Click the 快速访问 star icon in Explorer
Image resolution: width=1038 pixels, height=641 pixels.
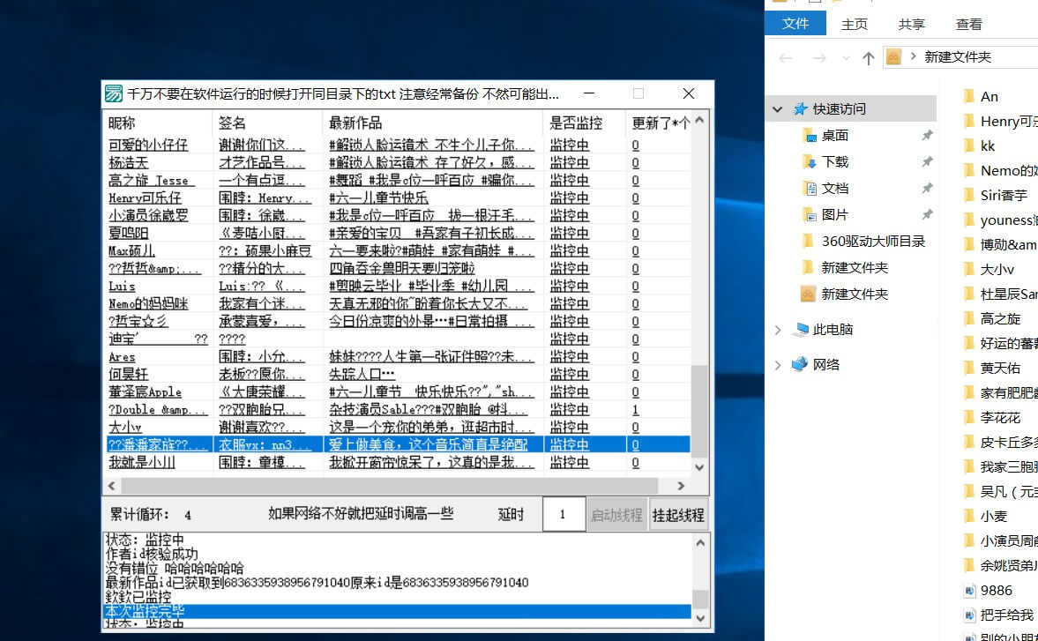(801, 108)
